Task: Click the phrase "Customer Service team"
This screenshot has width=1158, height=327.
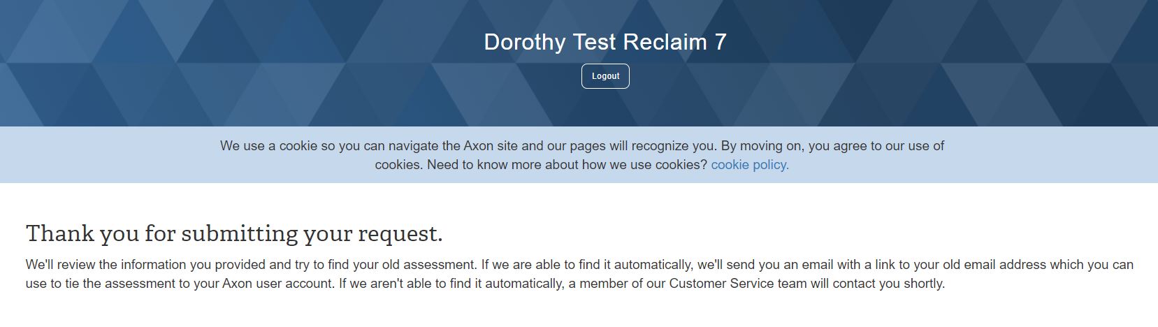Action: coord(738,284)
